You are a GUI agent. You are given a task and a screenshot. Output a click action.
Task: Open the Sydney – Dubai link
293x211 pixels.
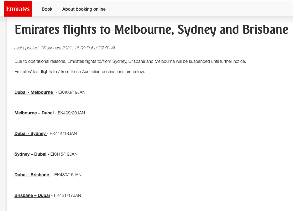coord(32,154)
